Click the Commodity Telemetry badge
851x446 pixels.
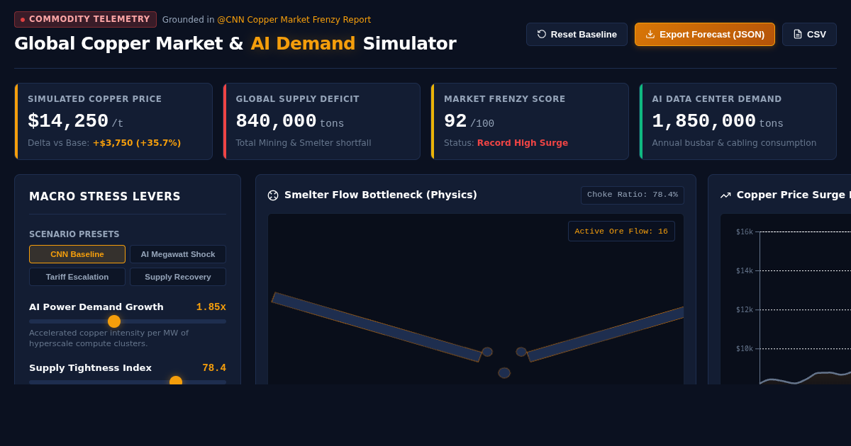pyautogui.click(x=85, y=19)
